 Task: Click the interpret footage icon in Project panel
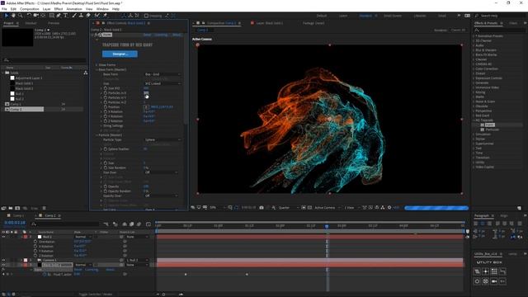pyautogui.click(x=3, y=208)
